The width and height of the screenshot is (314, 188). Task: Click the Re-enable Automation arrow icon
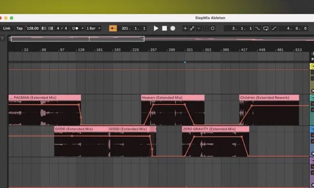point(199,28)
